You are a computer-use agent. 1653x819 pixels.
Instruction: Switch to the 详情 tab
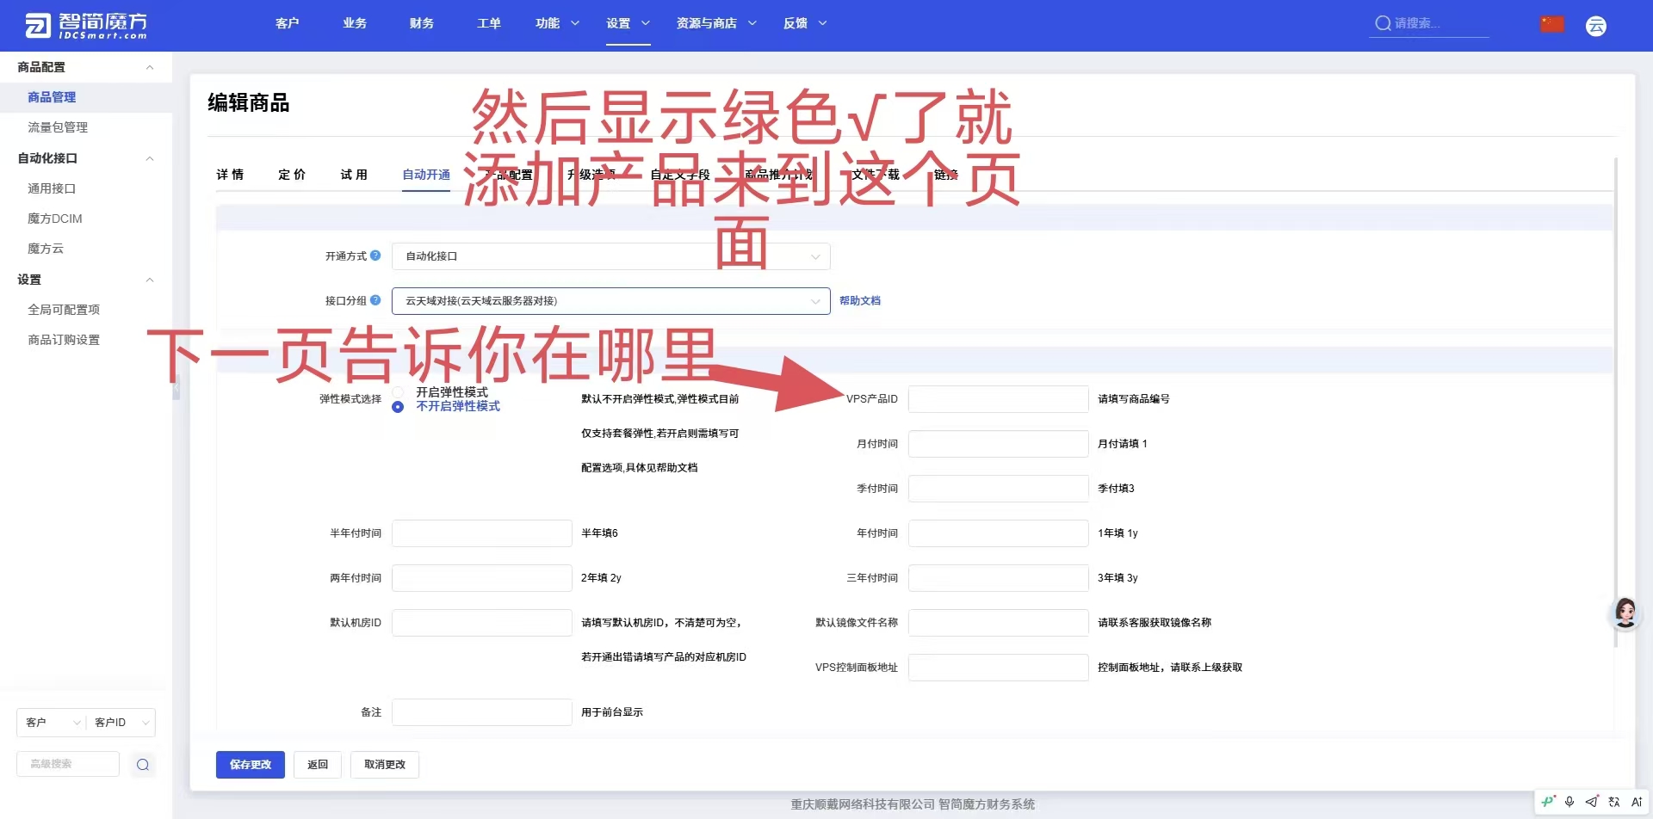230,175
